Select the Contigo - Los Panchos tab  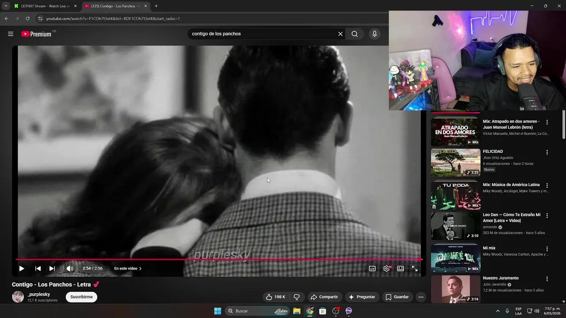[116, 6]
